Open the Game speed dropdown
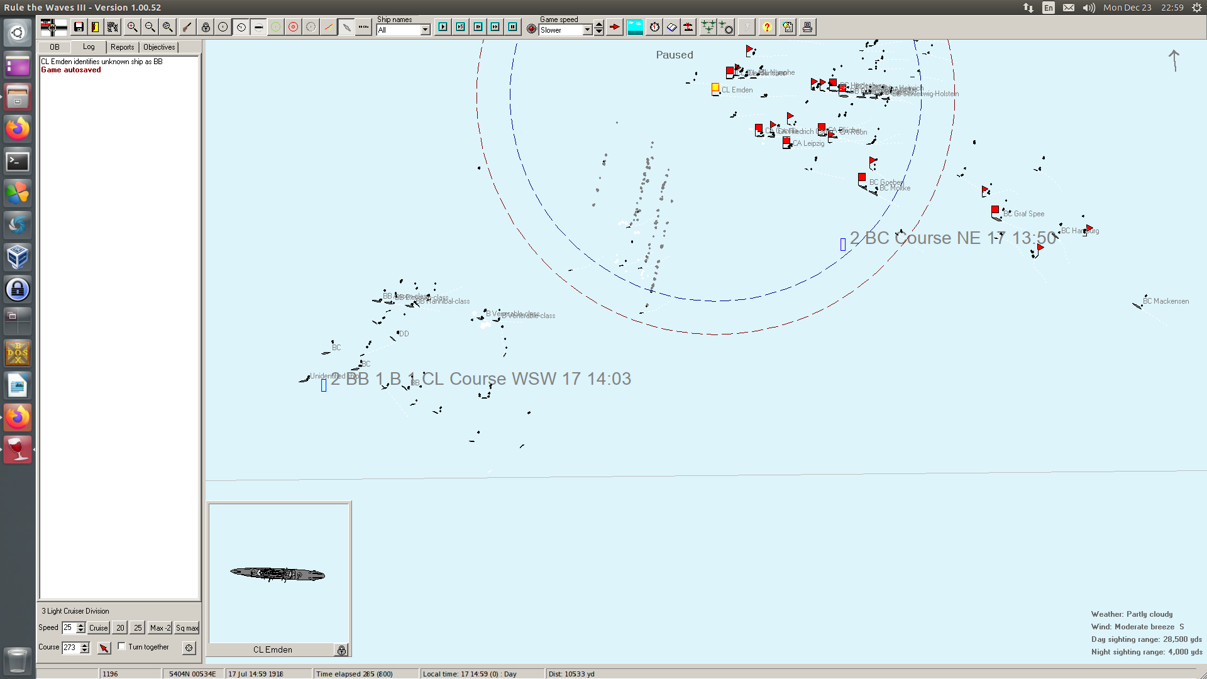 [x=587, y=30]
